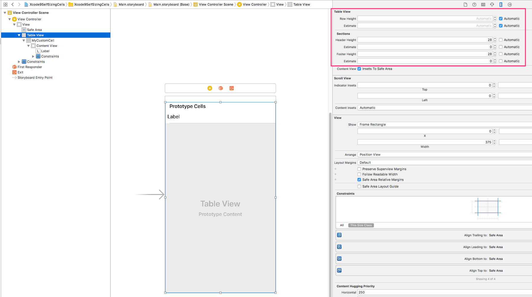The width and height of the screenshot is (532, 297).
Task: Expand the Constraints item under View
Action: tap(19, 62)
